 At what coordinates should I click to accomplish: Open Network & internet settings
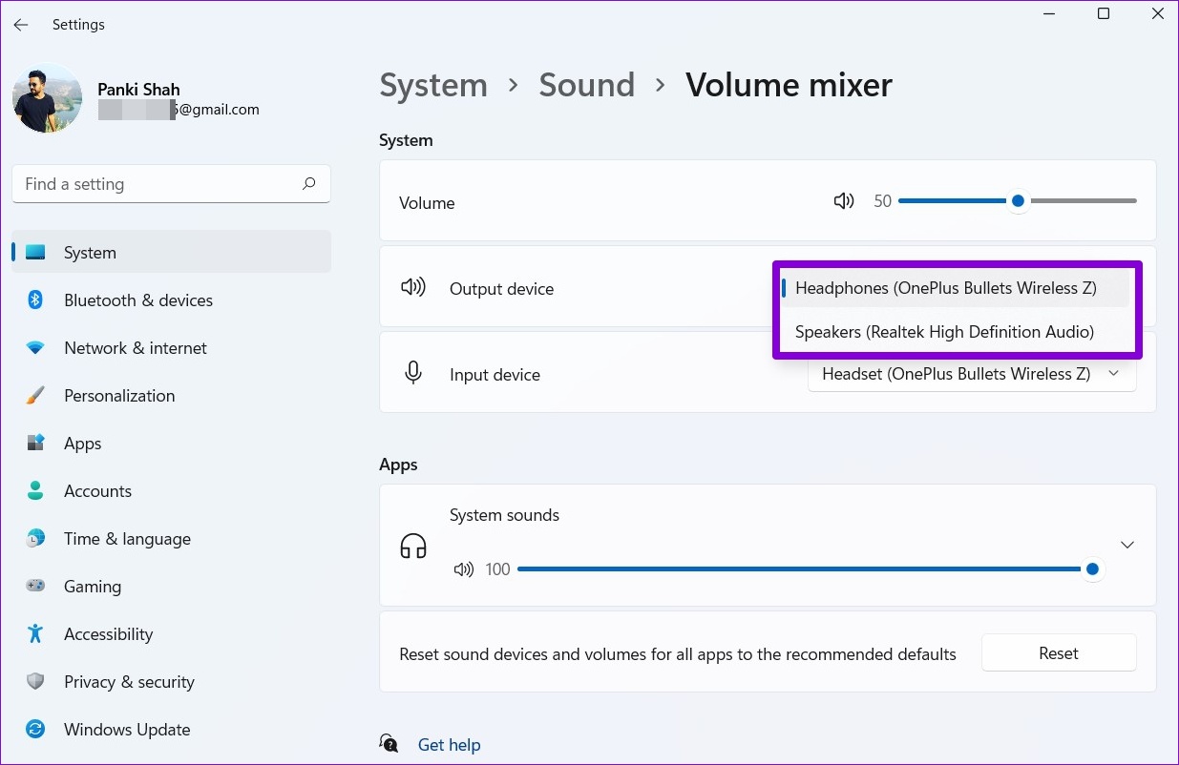(171, 348)
